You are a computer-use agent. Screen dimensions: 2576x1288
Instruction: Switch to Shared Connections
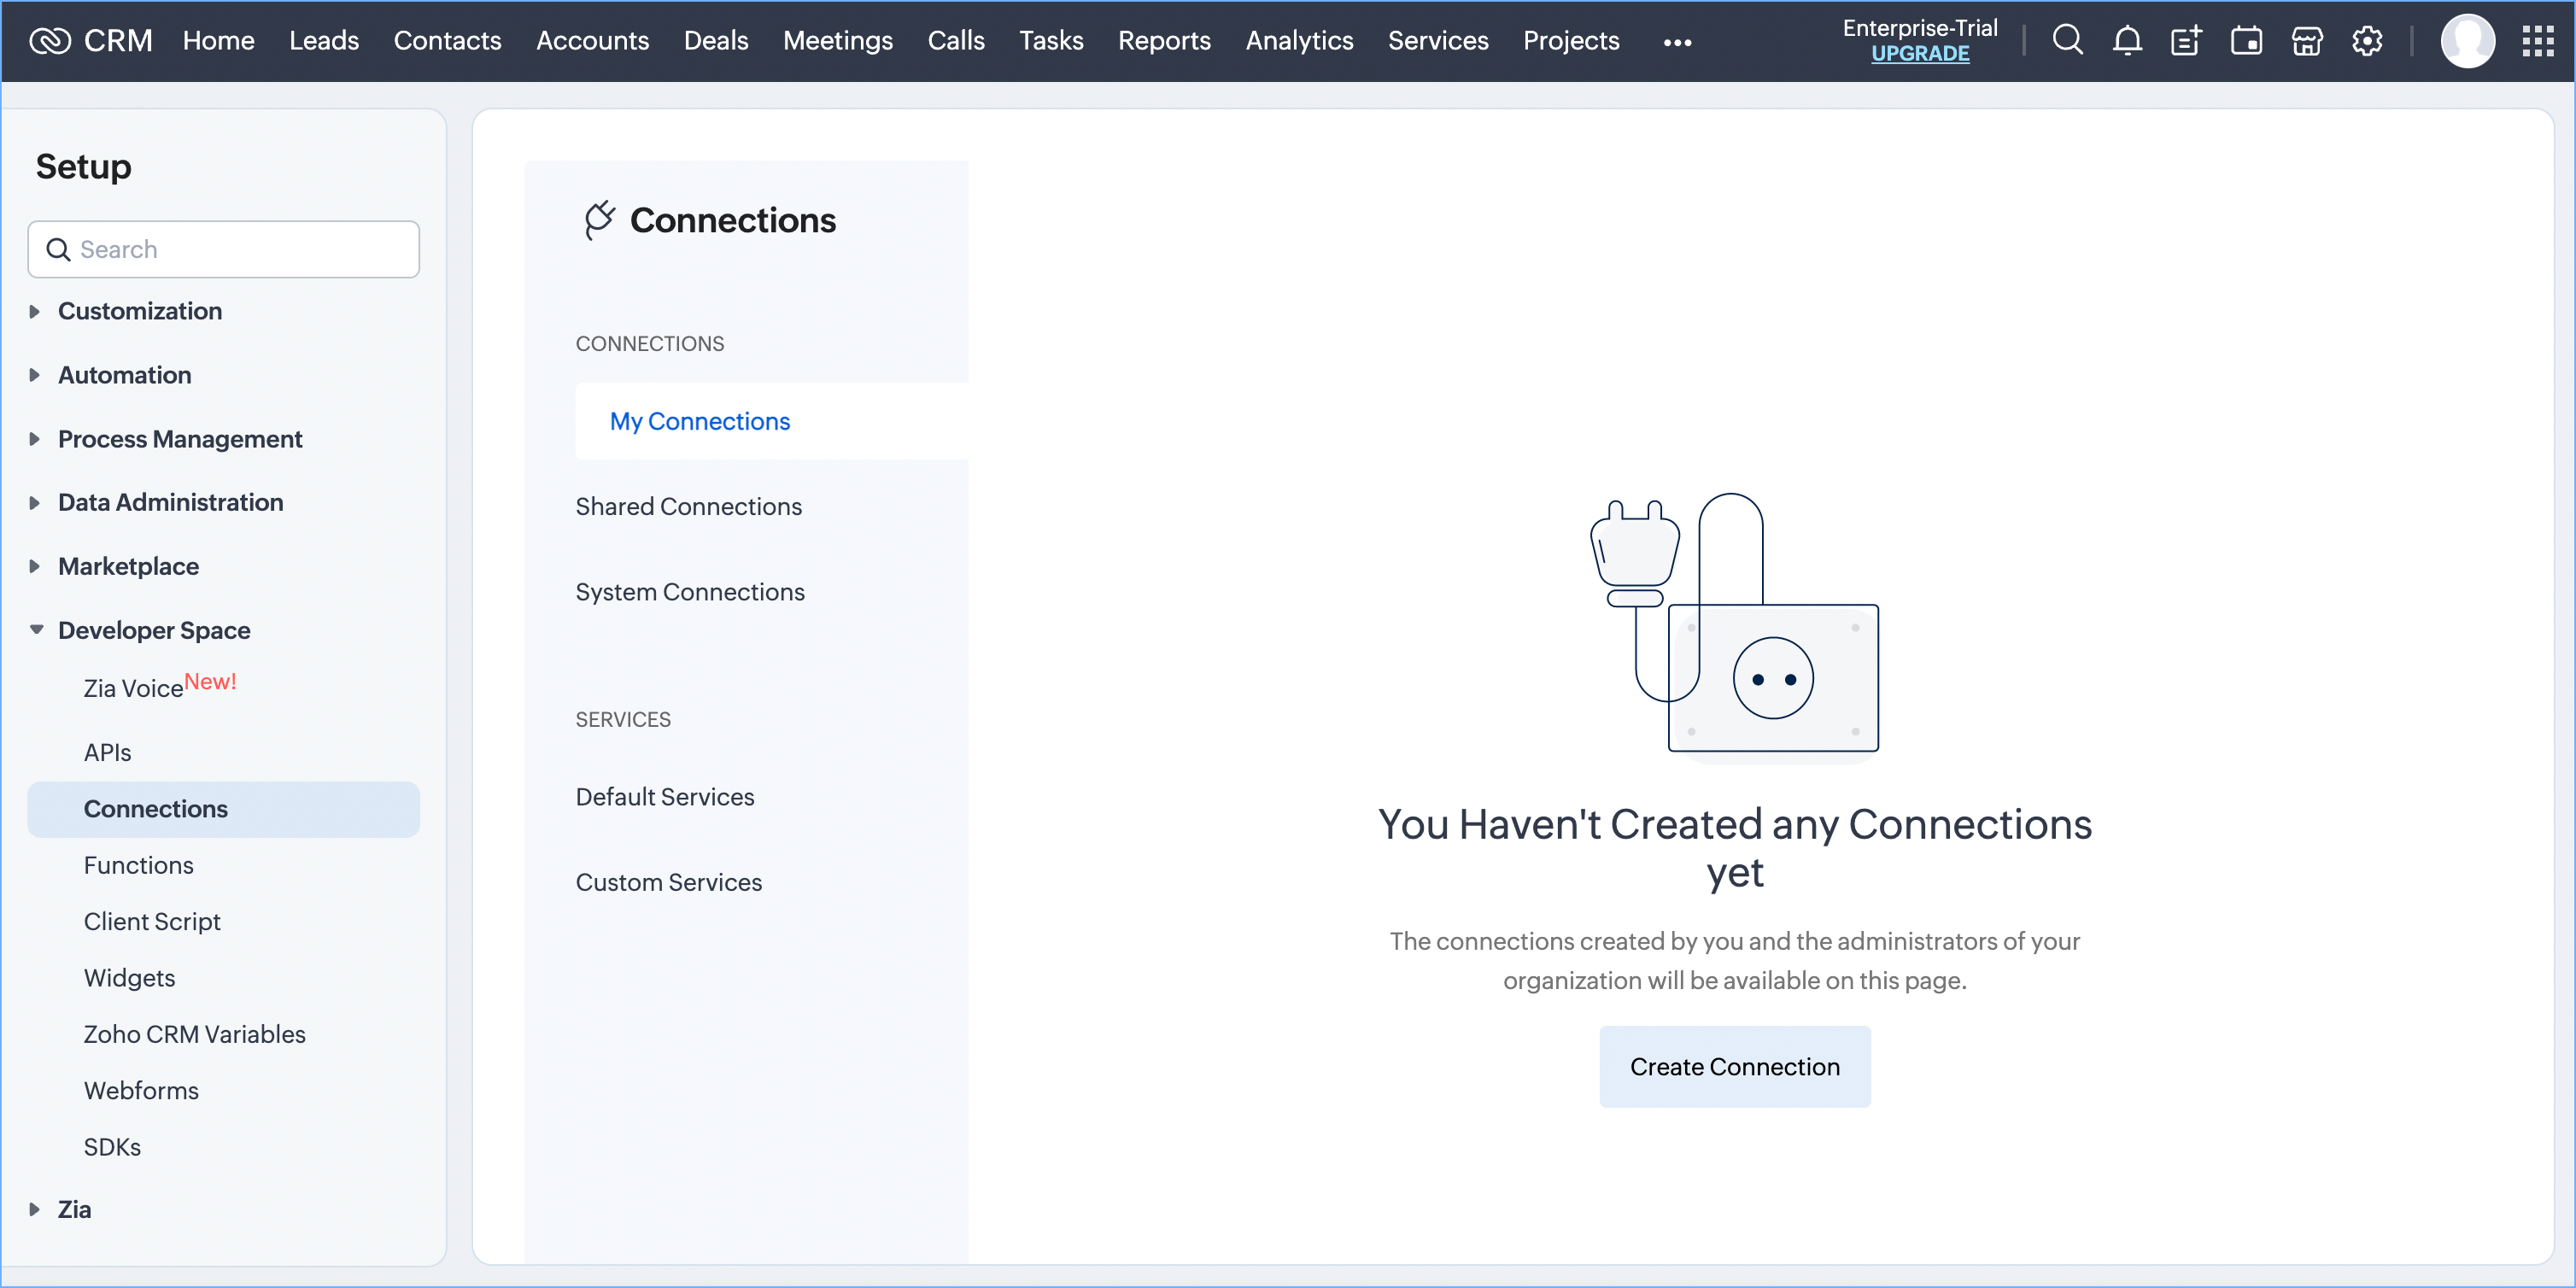688,506
